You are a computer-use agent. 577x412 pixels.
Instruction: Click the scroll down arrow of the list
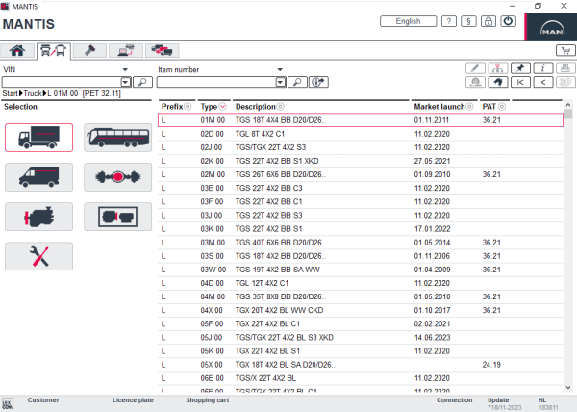[568, 387]
